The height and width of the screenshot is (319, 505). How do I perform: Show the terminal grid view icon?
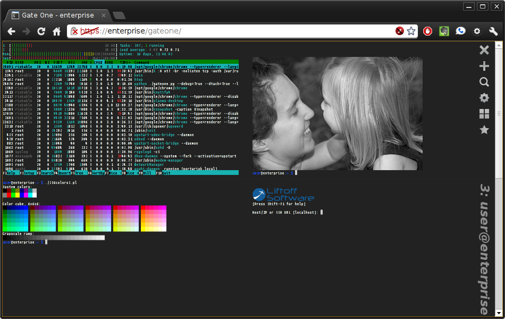(484, 114)
